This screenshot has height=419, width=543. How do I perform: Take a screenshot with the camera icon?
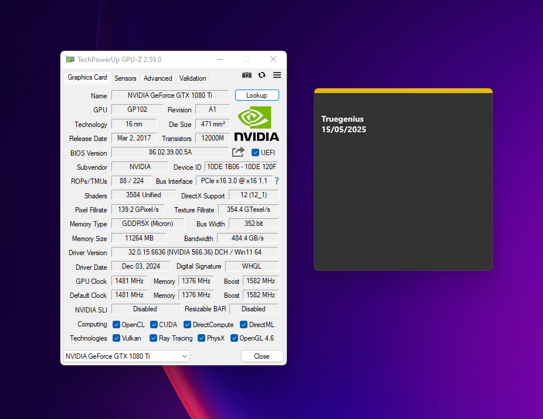pyautogui.click(x=246, y=75)
